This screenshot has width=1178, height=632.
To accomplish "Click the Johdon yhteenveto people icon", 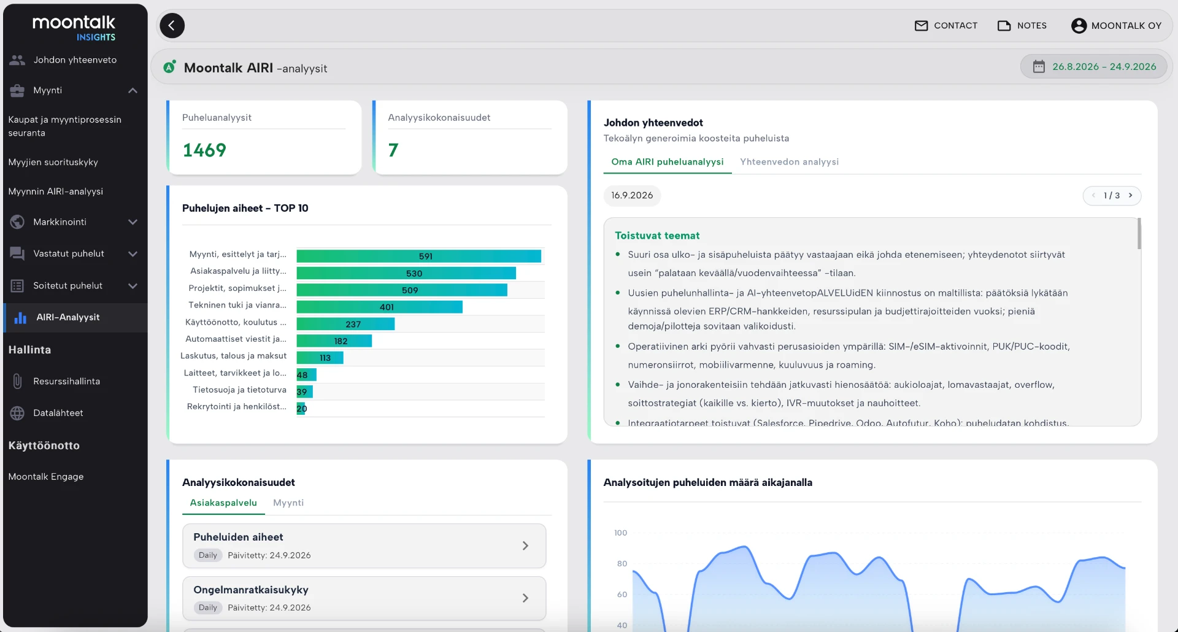I will [17, 60].
